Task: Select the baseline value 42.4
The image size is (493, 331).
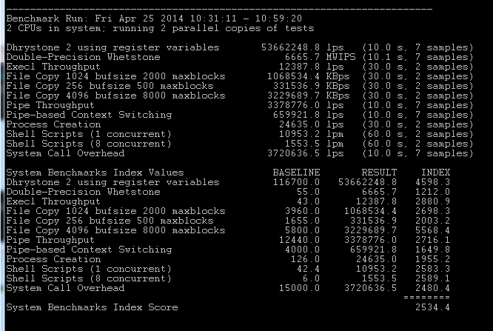Action: 308,269
